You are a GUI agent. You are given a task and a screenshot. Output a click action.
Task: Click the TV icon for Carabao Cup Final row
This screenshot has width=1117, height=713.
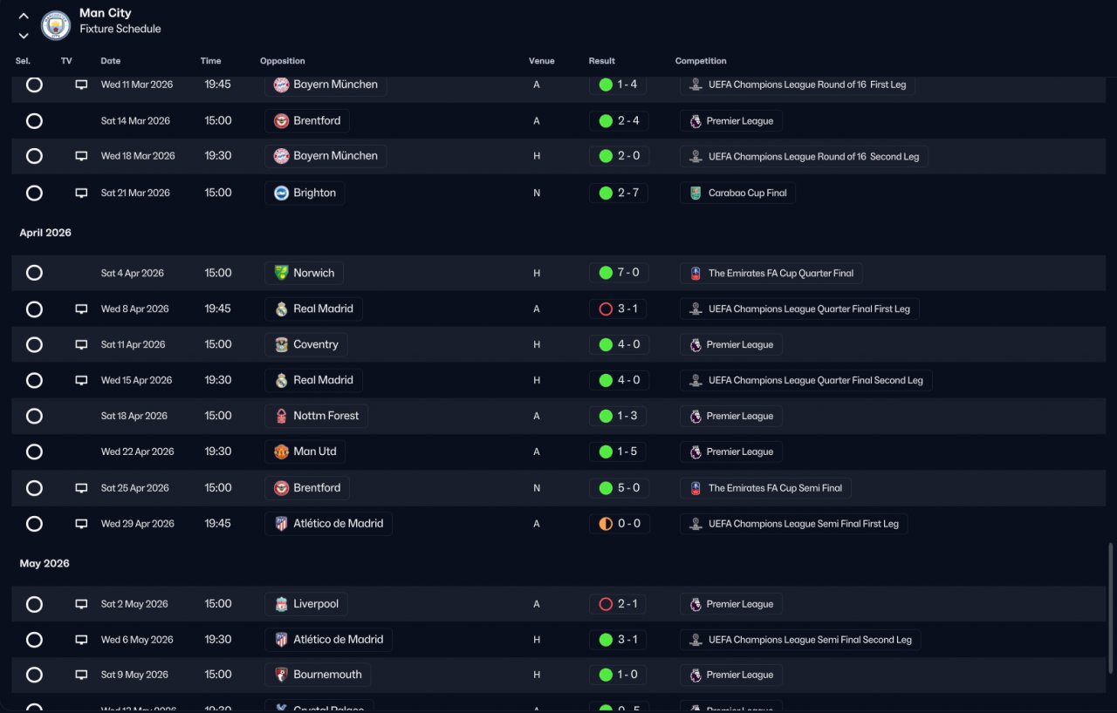click(x=81, y=193)
